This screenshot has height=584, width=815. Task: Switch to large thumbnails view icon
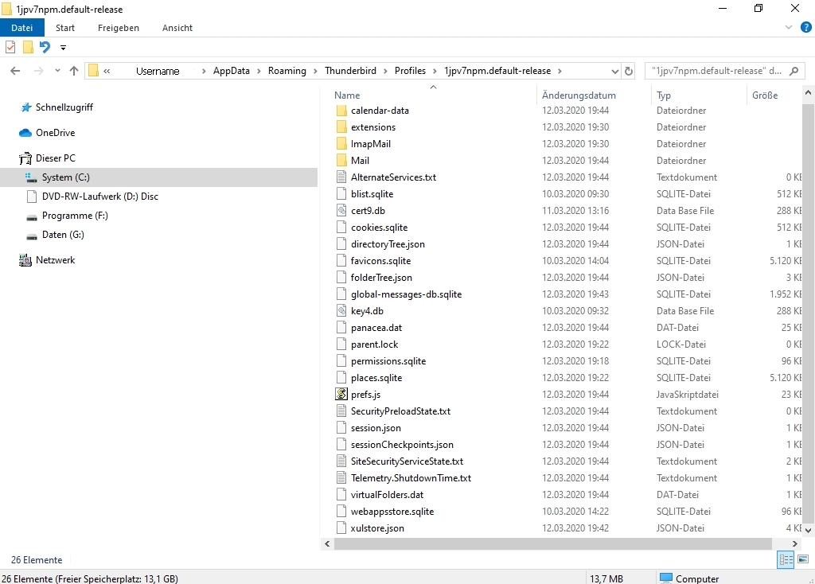point(803,559)
